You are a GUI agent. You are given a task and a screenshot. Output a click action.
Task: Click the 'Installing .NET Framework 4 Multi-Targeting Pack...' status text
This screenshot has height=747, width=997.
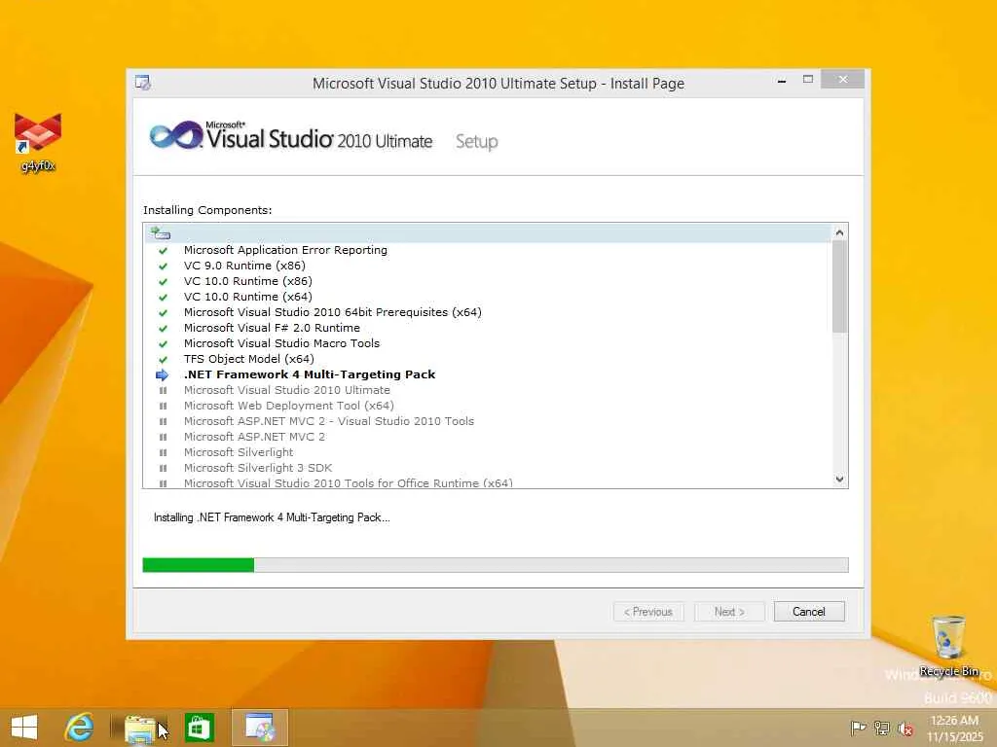(x=273, y=517)
